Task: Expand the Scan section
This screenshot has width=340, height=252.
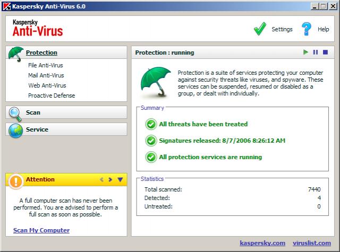Action: click(x=66, y=112)
